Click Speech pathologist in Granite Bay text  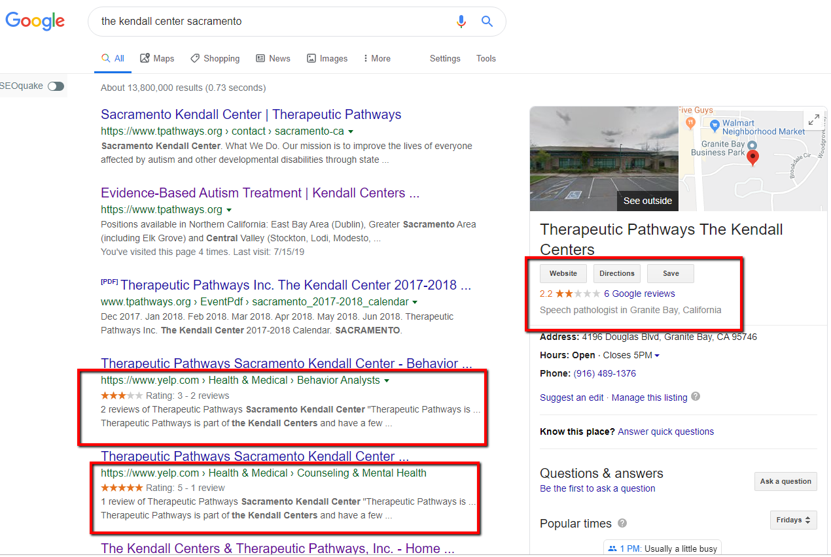(x=631, y=310)
